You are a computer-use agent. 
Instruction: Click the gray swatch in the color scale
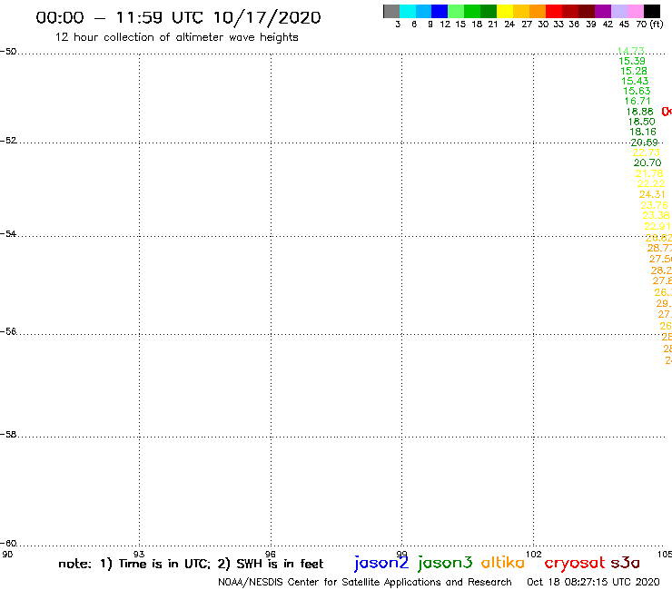[x=391, y=11]
